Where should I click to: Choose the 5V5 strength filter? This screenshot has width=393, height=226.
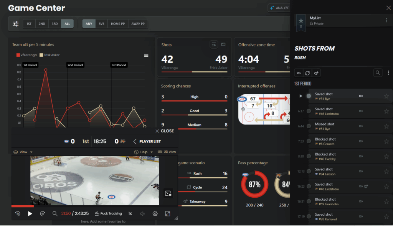101,24
